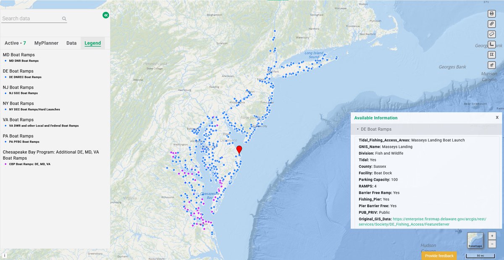Open the share link tool
The image size is (504, 260).
[491, 24]
